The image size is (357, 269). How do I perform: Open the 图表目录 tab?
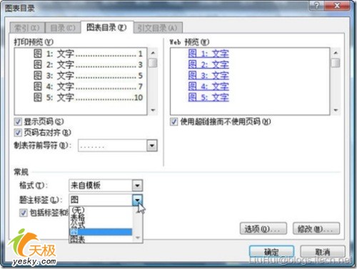click(106, 28)
